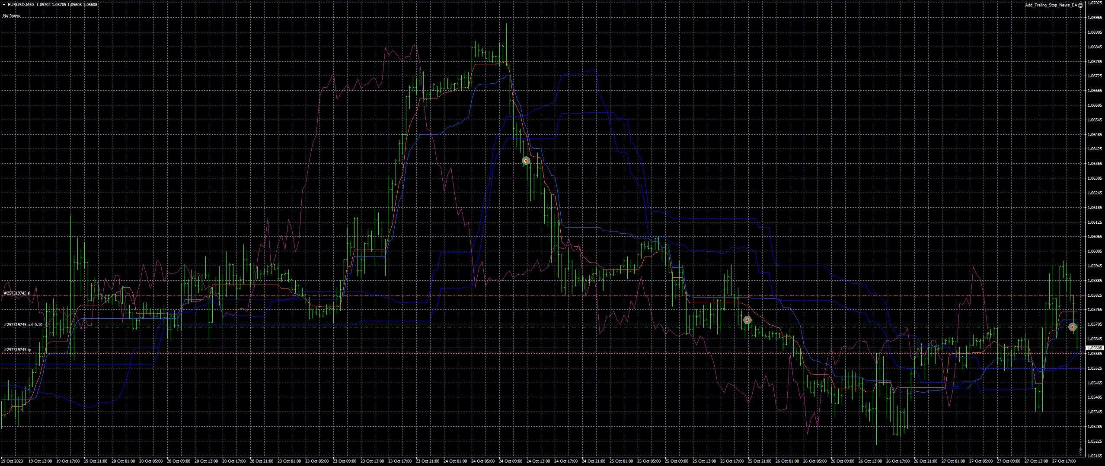Viewport: 1105px width, 466px height.
Task: Select the #257319745 tp take profit label
Action: 18,349
